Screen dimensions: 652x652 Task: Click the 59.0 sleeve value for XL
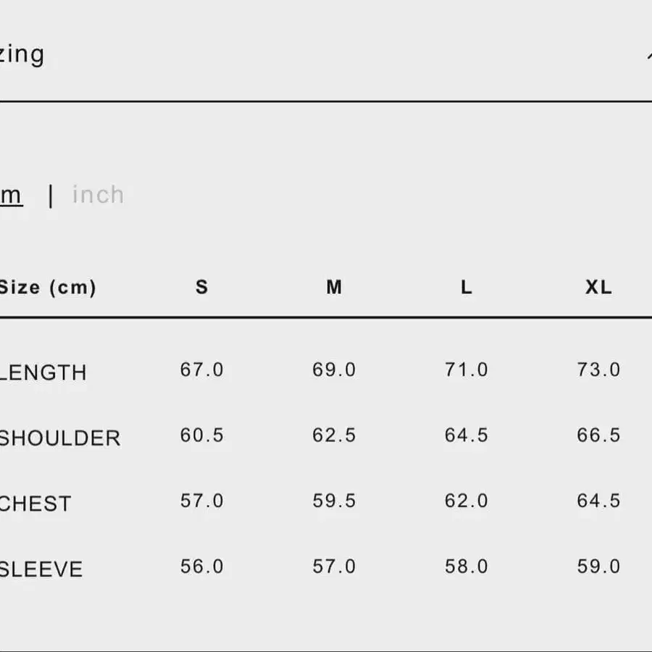point(598,567)
